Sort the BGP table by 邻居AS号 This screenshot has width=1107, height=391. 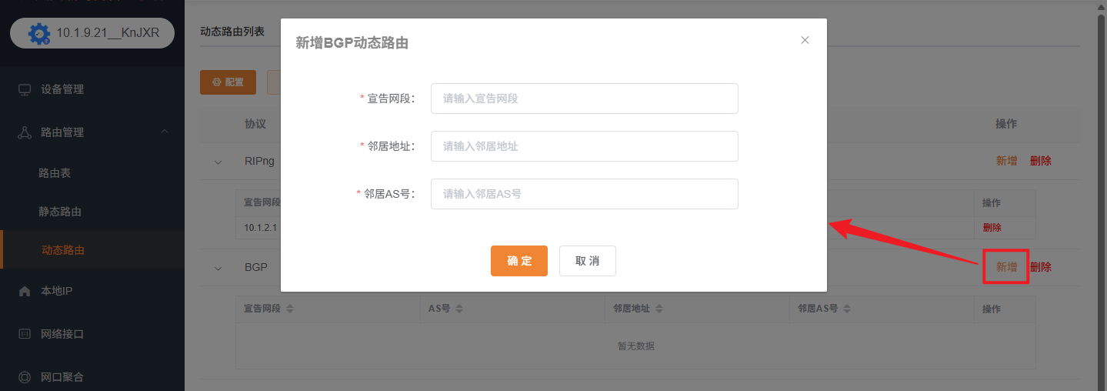tap(846, 309)
